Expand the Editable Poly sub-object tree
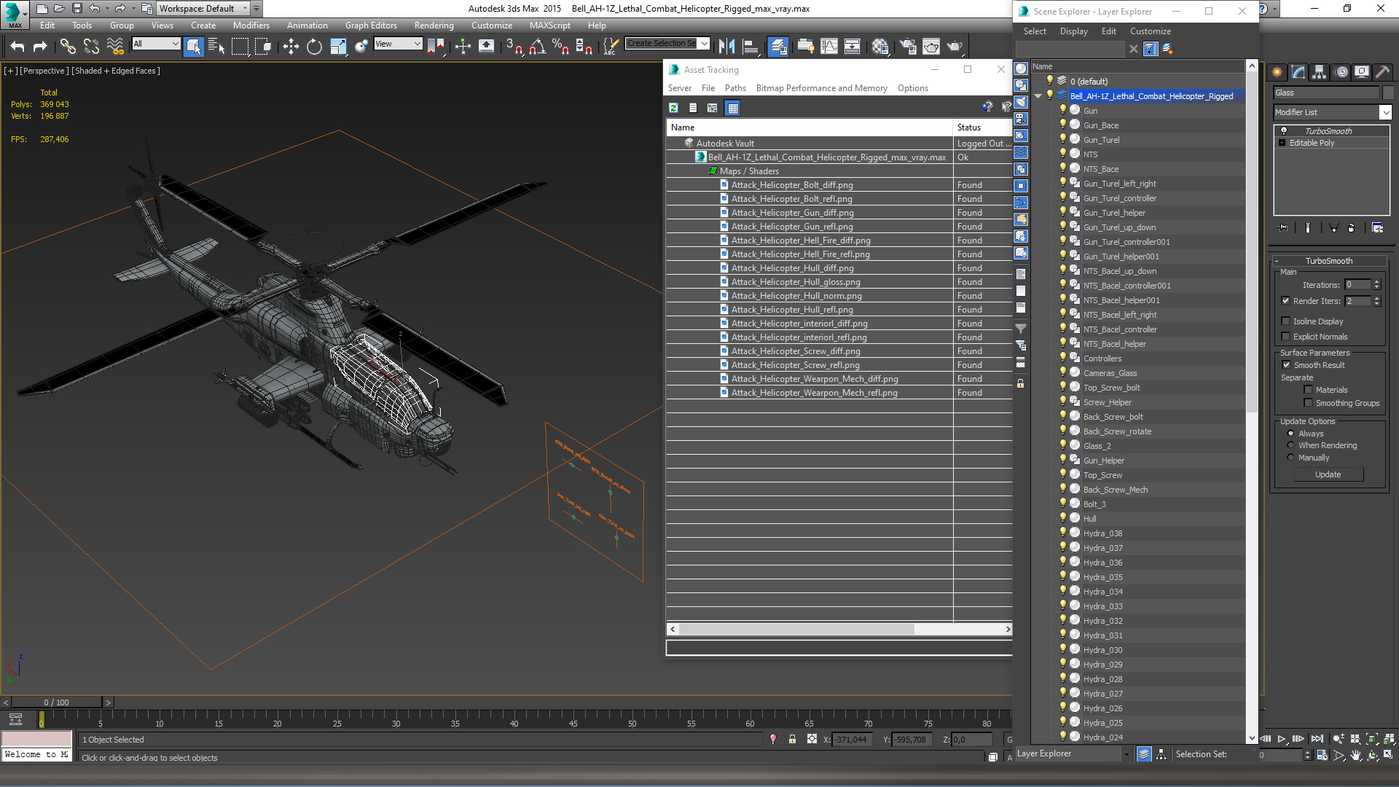Viewport: 1399px width, 787px height. point(1282,143)
